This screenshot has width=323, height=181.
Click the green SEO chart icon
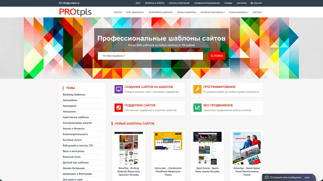(197, 108)
